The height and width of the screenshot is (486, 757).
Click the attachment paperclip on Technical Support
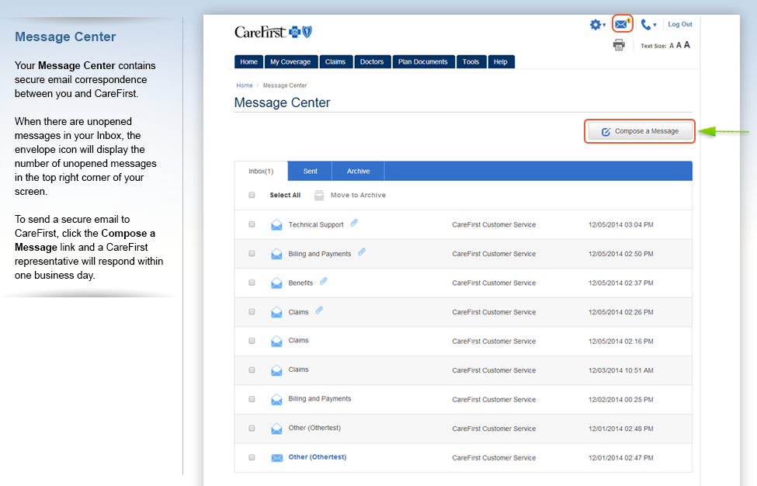354,223
